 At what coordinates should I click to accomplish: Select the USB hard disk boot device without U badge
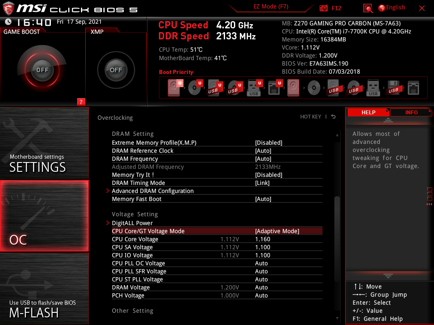coord(334,88)
